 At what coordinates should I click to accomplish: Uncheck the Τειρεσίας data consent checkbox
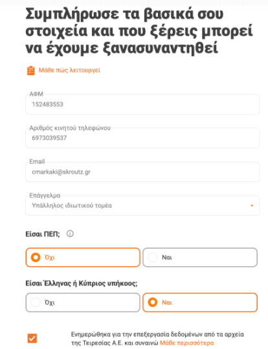32,339
